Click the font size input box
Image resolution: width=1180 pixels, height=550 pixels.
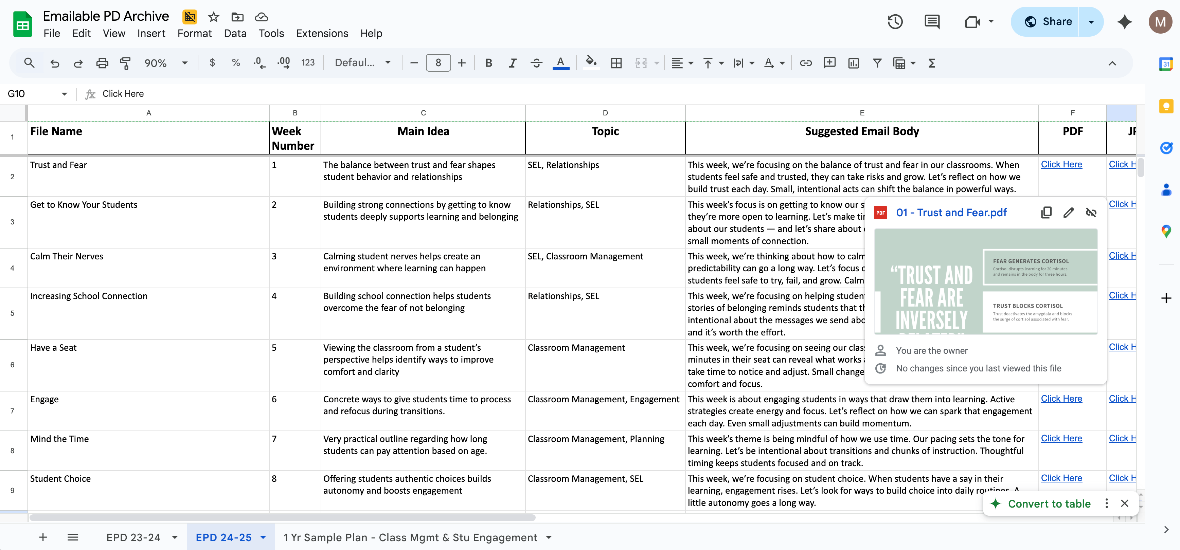(x=438, y=63)
